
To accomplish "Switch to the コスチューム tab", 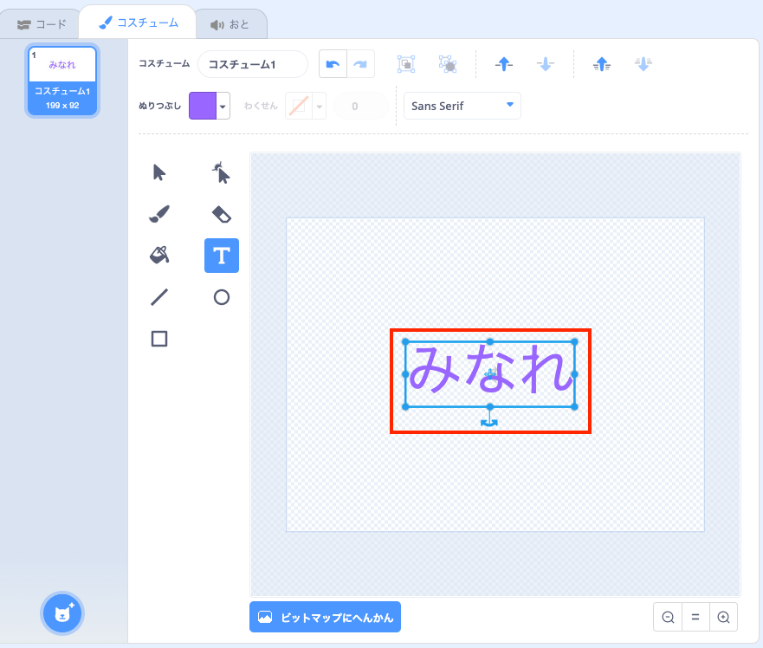I will click(x=139, y=23).
